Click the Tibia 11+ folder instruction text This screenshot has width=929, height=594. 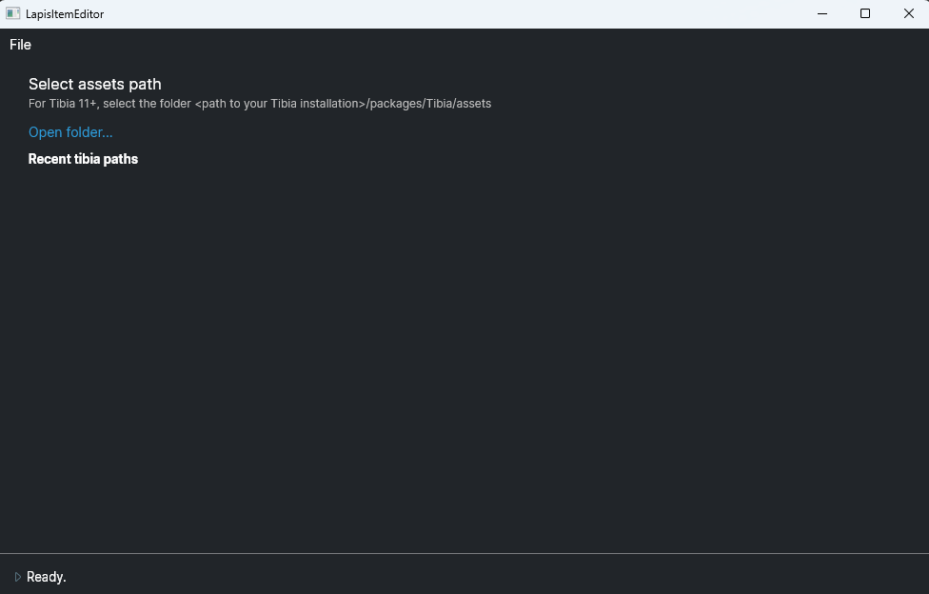[260, 104]
